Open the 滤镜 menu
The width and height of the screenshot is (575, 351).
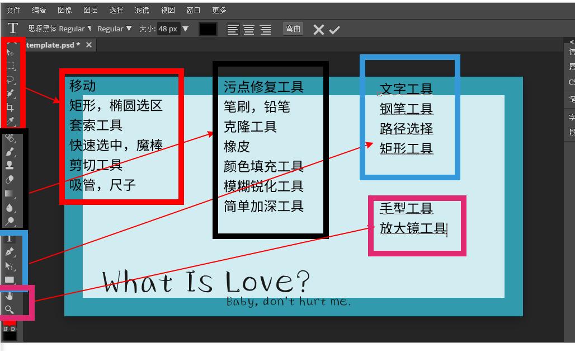pyautogui.click(x=141, y=10)
